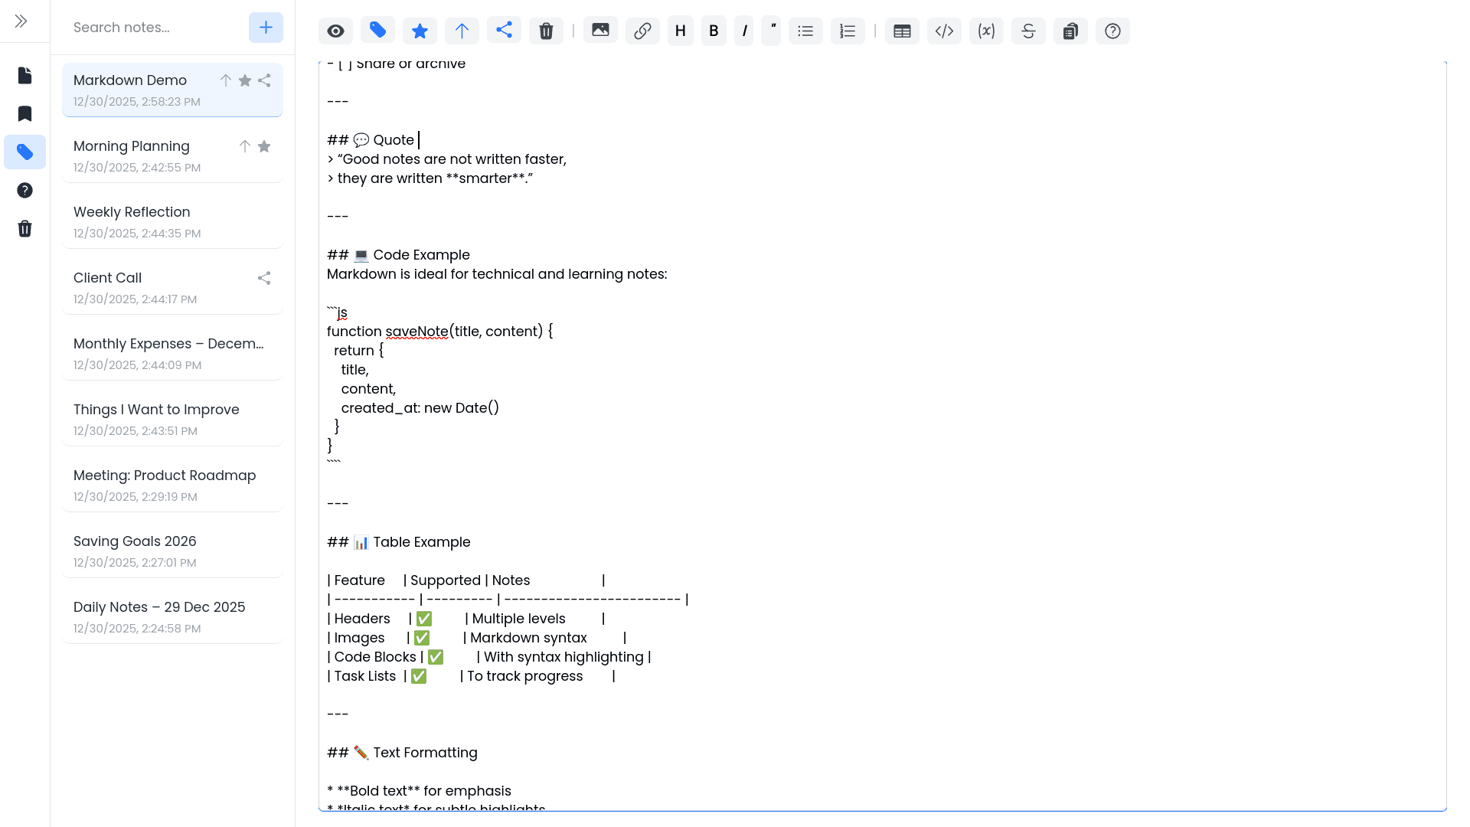Toggle preview mode with the eye icon
Screen dimensions: 1470x827
tap(335, 31)
